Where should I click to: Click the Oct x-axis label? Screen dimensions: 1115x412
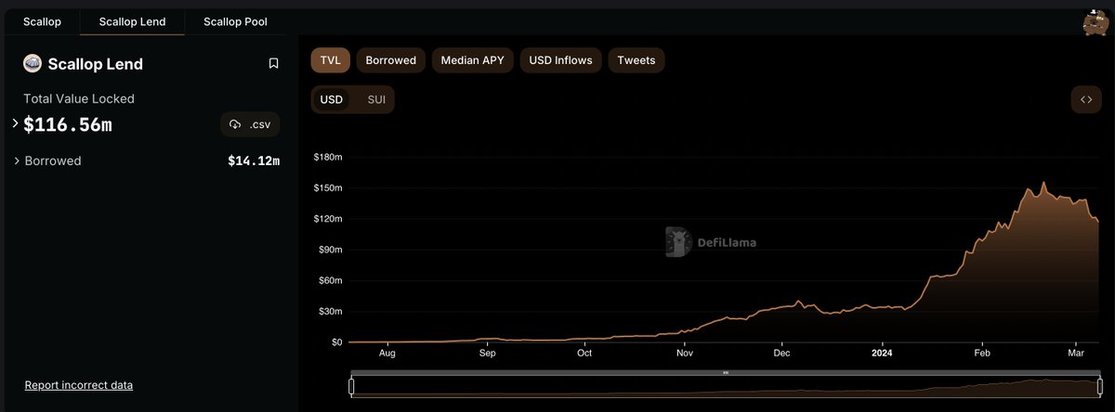tap(584, 354)
